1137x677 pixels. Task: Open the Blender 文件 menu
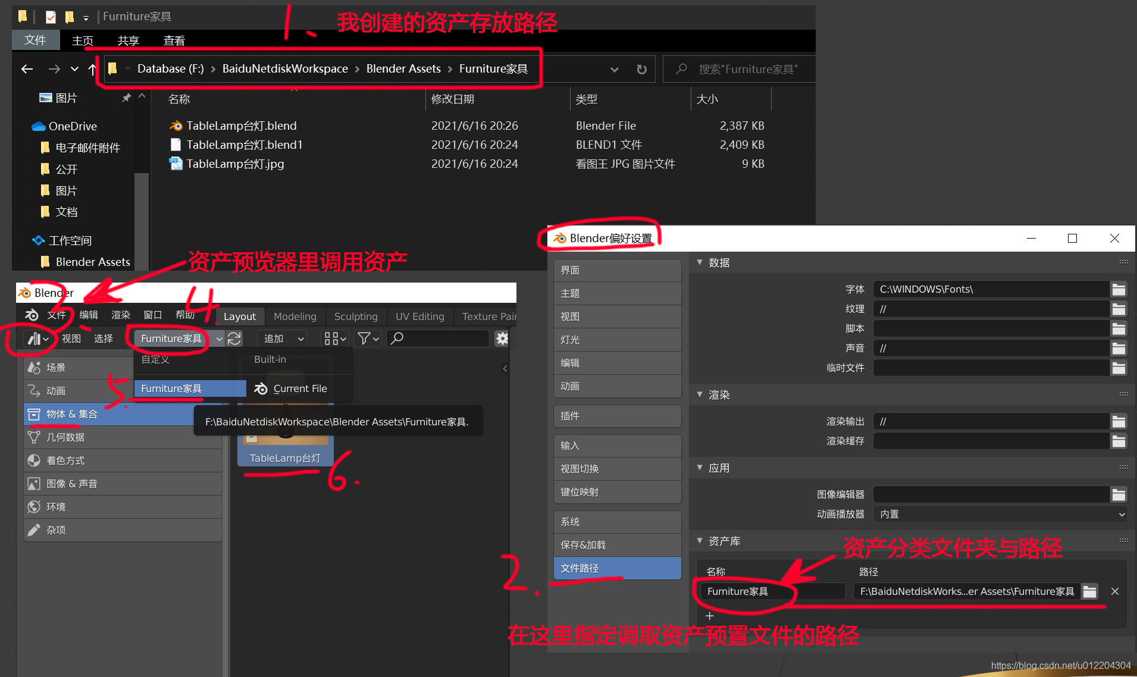pos(57,315)
